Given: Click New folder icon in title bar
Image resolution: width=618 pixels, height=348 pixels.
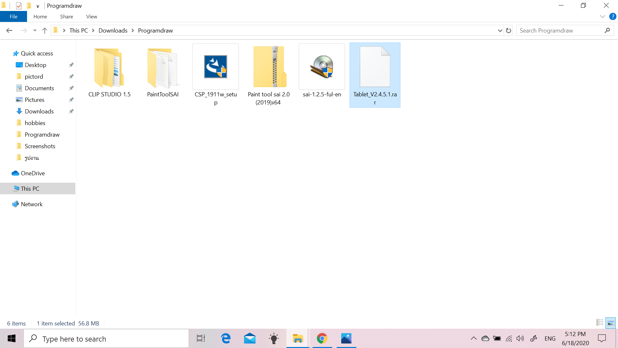Looking at the screenshot, I should (29, 6).
